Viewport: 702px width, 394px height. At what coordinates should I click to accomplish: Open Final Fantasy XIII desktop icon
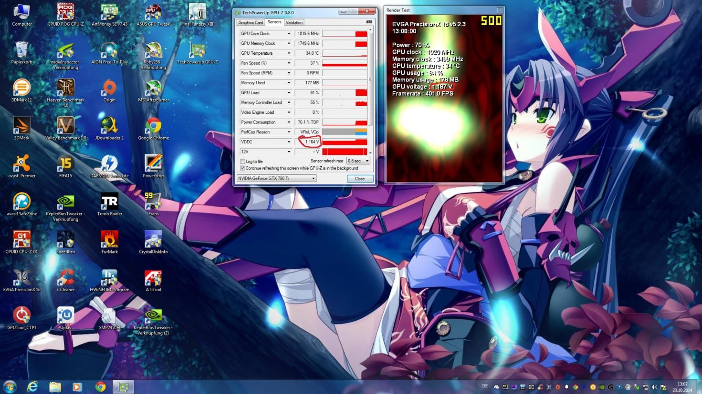point(197,14)
